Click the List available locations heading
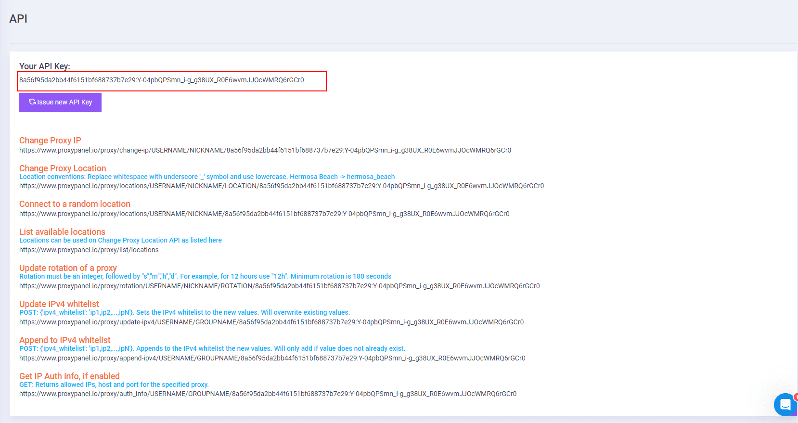The image size is (798, 423). pos(62,232)
